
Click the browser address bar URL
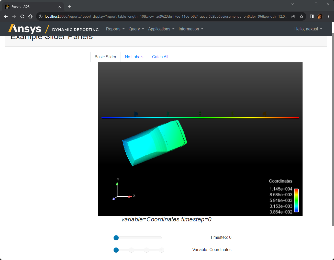(x=166, y=16)
